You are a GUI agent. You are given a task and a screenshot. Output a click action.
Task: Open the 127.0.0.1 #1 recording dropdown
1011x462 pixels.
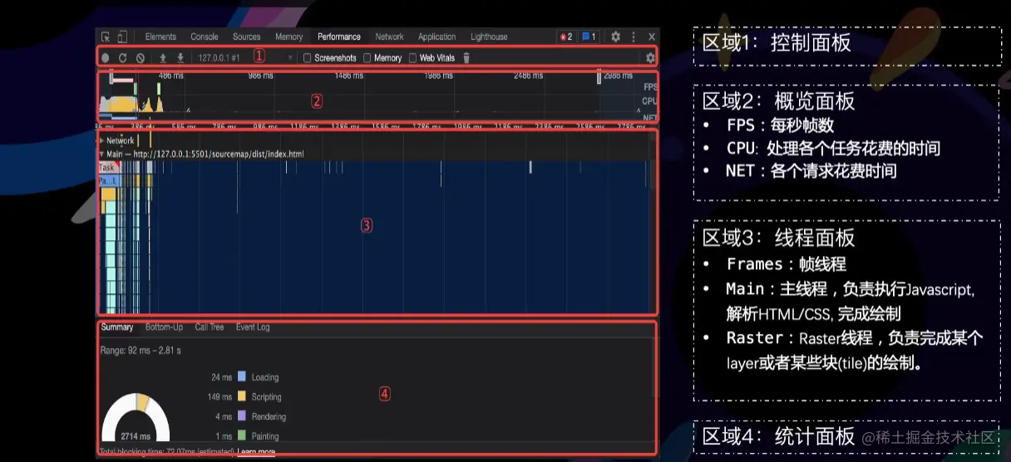245,58
